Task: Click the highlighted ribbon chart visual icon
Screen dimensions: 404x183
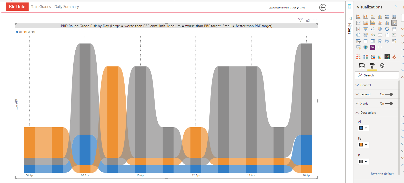Action: pos(394,23)
